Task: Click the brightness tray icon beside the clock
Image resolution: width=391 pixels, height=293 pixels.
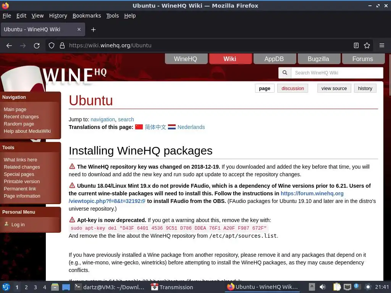Action: coord(368,287)
